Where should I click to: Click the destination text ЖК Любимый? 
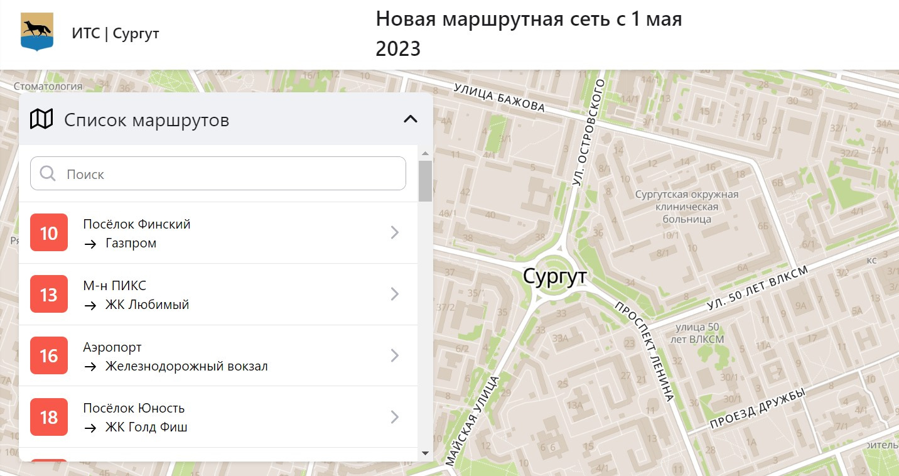(147, 305)
